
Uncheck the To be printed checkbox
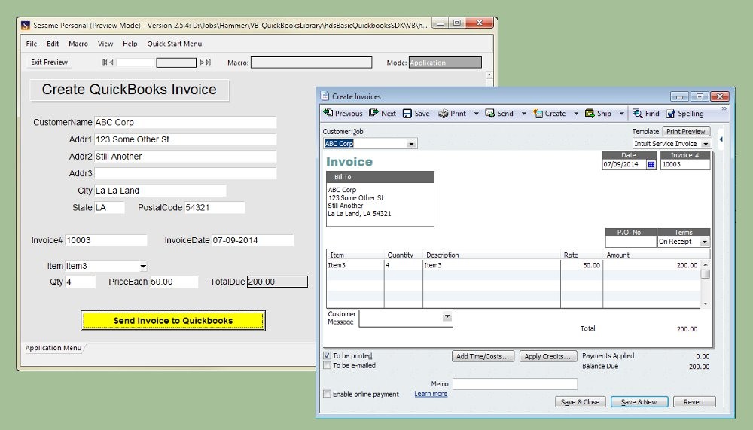327,355
